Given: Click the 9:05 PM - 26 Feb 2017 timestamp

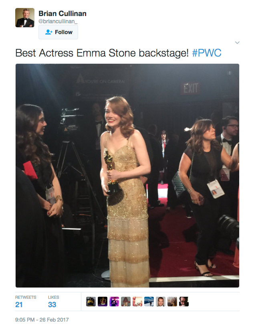Looking at the screenshot, I should pyautogui.click(x=42, y=320).
